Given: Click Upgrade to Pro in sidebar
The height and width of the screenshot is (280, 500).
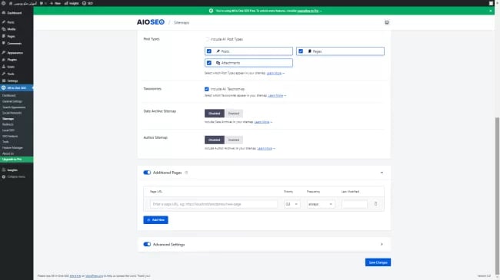Looking at the screenshot, I should tap(17, 159).
